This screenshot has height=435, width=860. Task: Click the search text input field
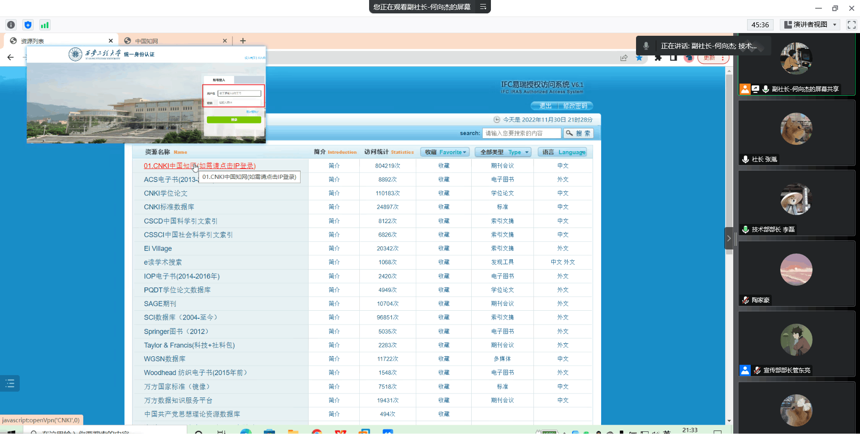pyautogui.click(x=521, y=133)
